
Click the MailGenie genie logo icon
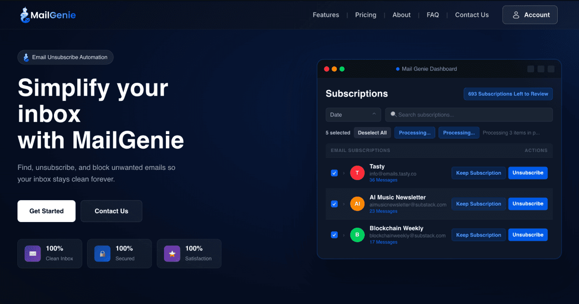pos(25,15)
